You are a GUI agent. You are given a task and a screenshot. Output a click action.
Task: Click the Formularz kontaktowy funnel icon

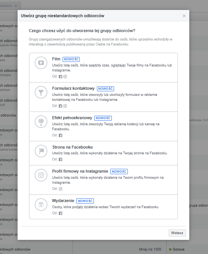[41, 92]
